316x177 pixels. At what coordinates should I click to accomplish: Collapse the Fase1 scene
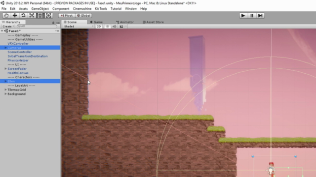tap(2, 31)
